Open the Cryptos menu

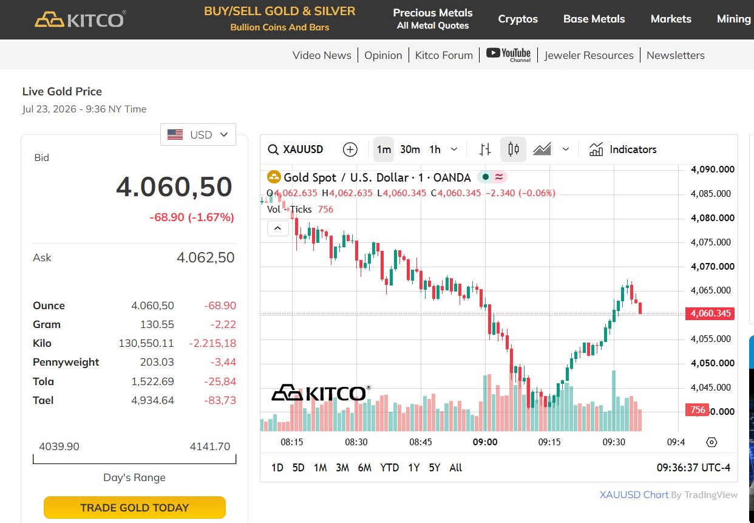[x=518, y=19]
